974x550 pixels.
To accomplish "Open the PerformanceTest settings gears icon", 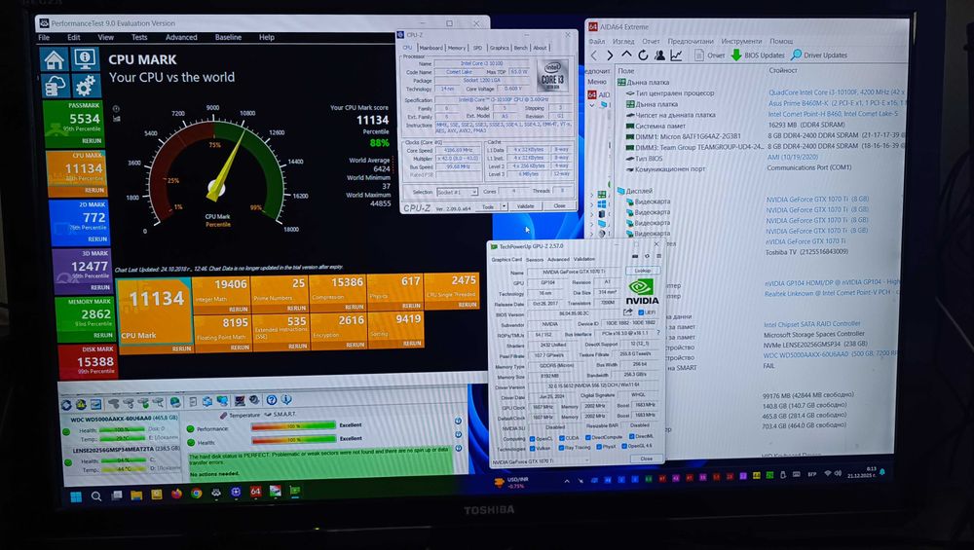I will 86,85.
